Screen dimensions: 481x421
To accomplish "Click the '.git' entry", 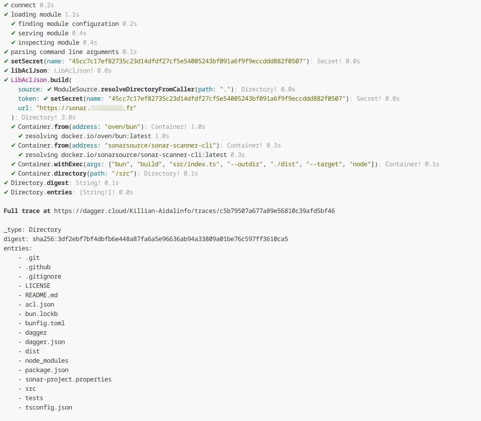I will coord(32,258).
